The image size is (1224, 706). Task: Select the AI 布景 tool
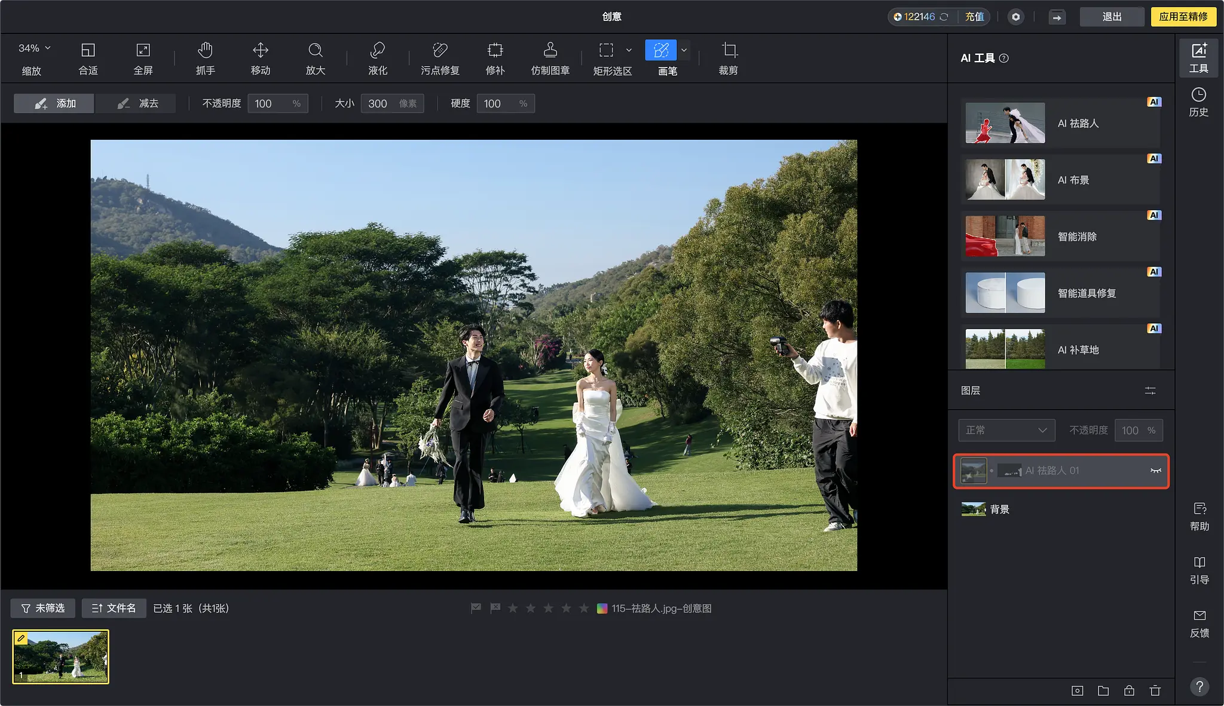point(1061,180)
